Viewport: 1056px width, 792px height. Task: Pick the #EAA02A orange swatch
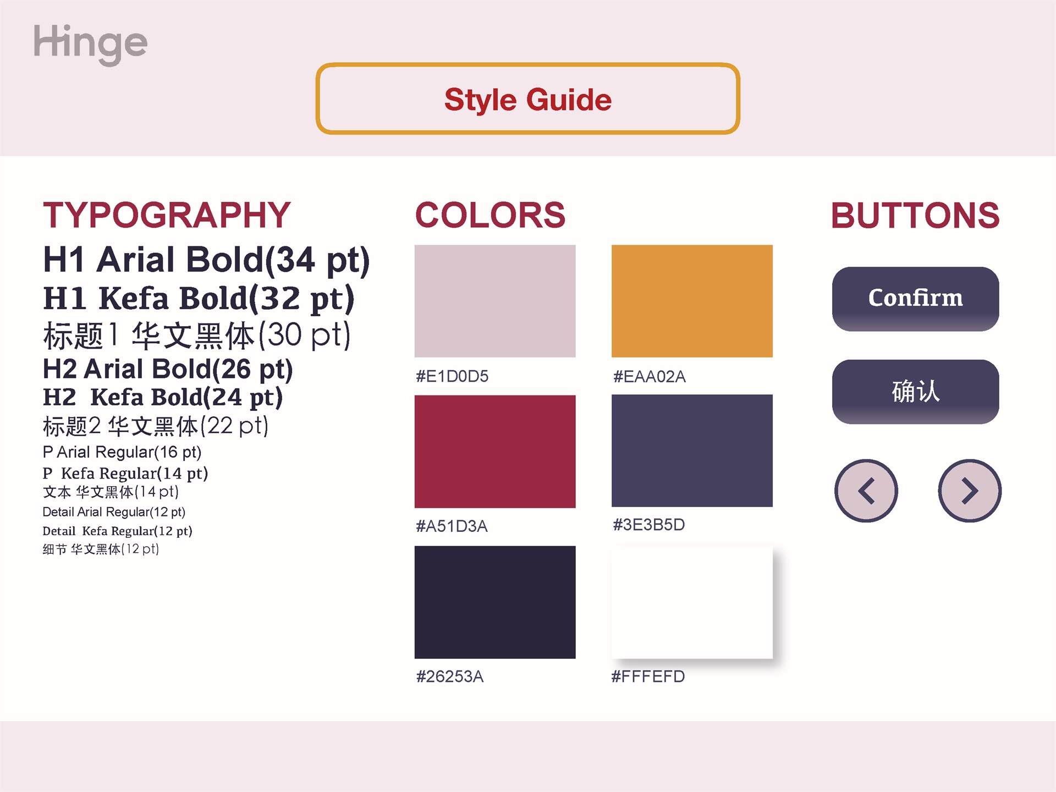pyautogui.click(x=692, y=301)
